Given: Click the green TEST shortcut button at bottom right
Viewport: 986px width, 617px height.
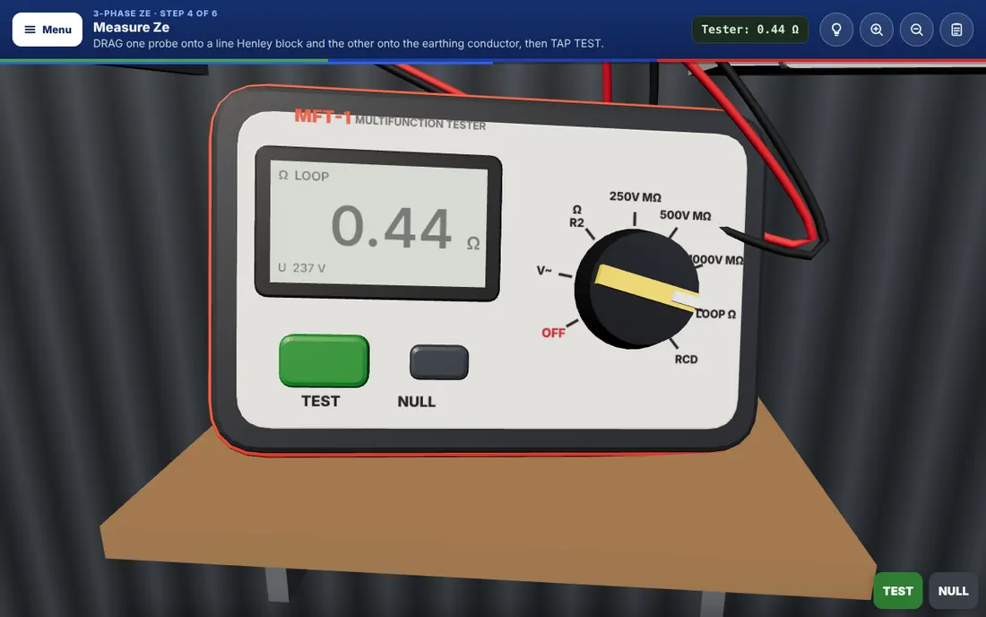Looking at the screenshot, I should (897, 591).
